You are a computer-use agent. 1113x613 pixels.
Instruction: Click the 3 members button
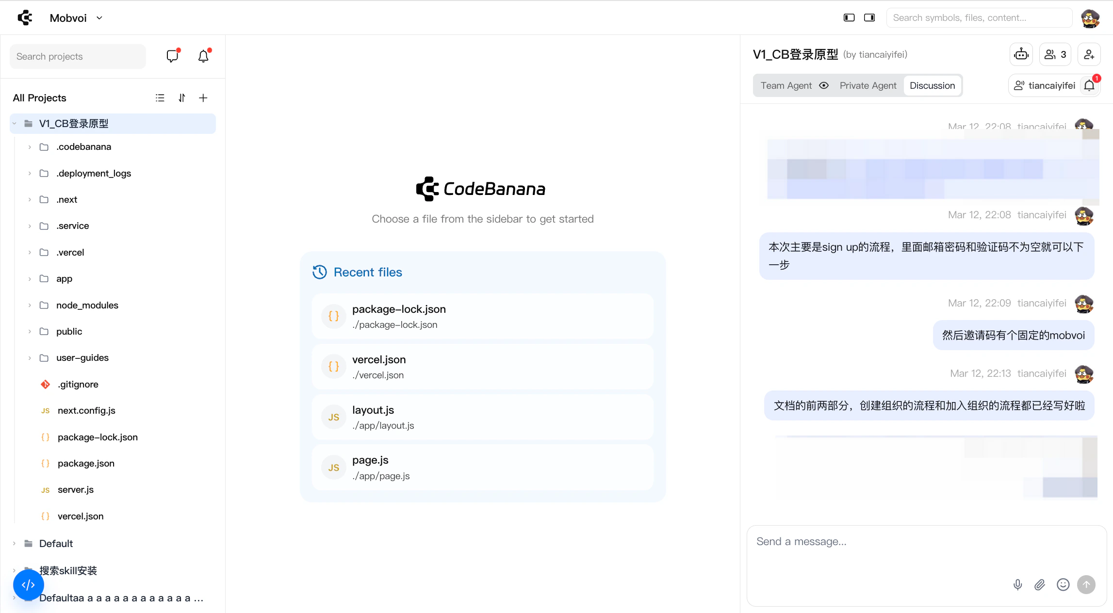tap(1055, 54)
